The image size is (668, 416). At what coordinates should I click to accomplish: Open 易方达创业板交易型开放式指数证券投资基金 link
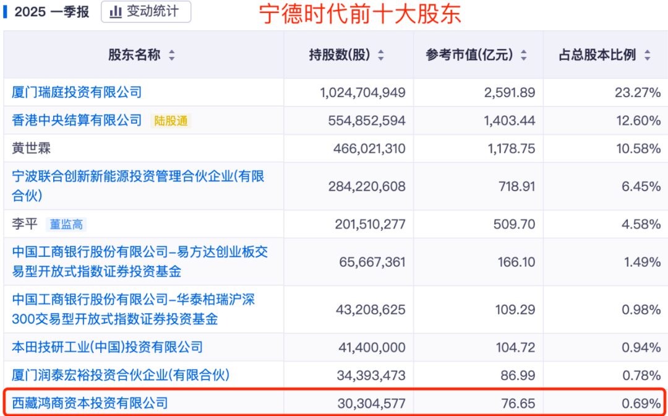click(x=140, y=261)
